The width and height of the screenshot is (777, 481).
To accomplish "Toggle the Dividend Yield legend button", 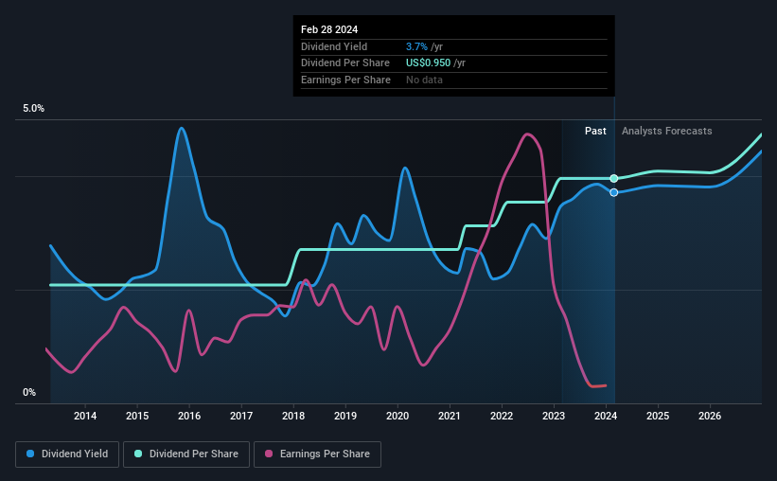I will [x=67, y=454].
